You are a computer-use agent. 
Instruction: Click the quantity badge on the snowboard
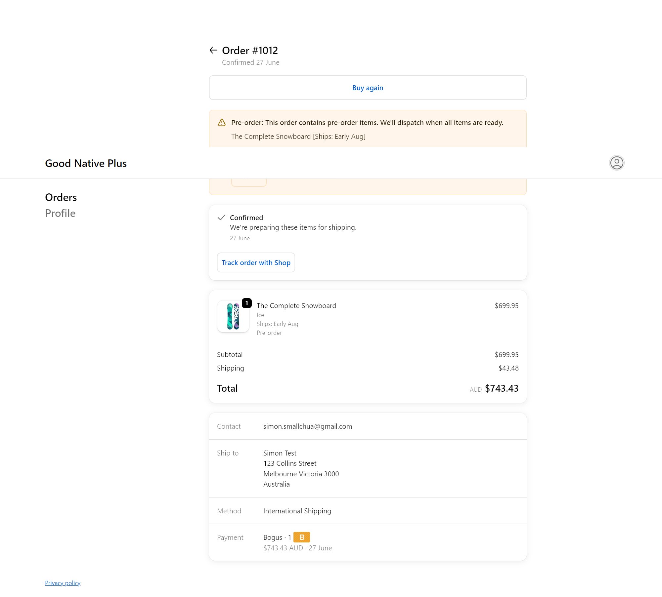(247, 303)
